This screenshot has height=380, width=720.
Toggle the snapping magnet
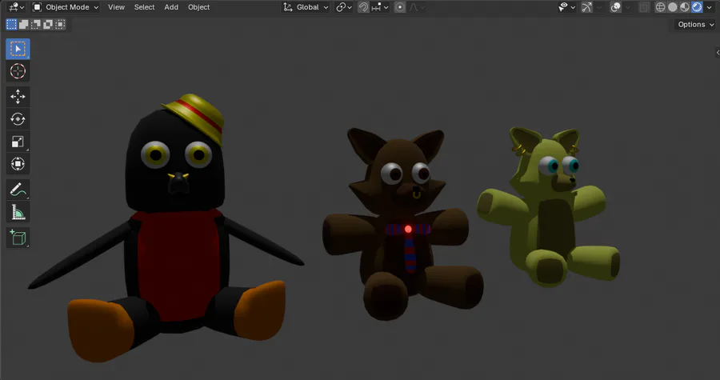(363, 7)
